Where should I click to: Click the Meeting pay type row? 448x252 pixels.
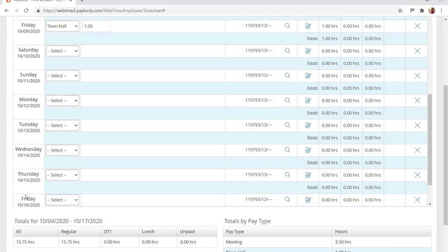[x=328, y=242]
